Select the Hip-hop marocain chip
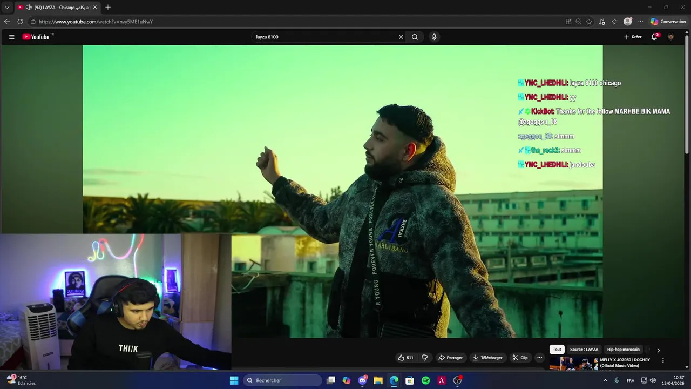The image size is (691, 389). (x=624, y=350)
